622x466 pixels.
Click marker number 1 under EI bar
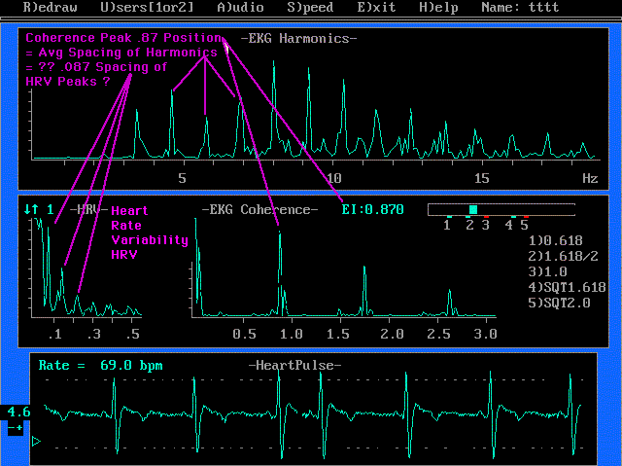pos(447,225)
